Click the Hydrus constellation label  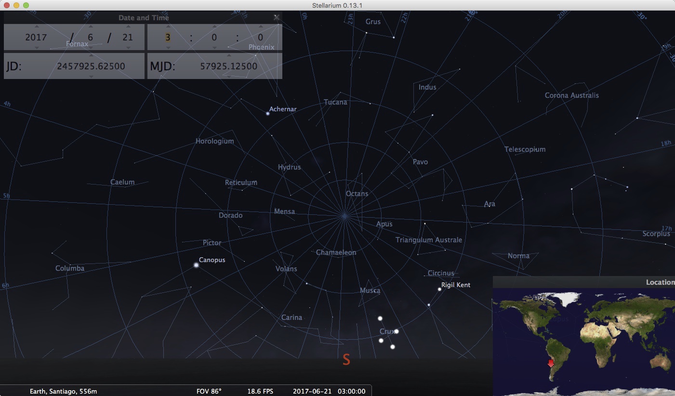click(x=289, y=167)
